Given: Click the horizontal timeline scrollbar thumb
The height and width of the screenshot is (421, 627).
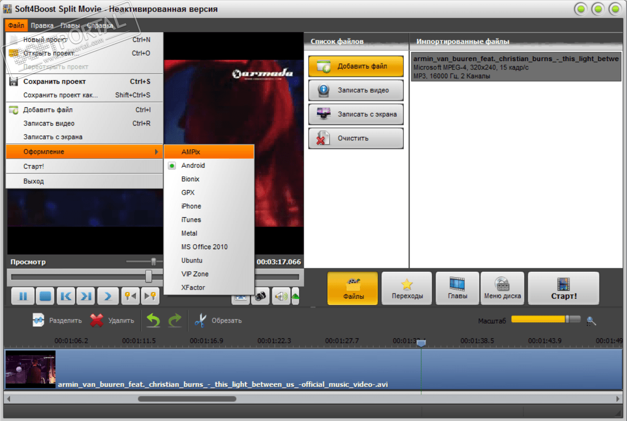Looking at the screenshot, I should 187,398.
